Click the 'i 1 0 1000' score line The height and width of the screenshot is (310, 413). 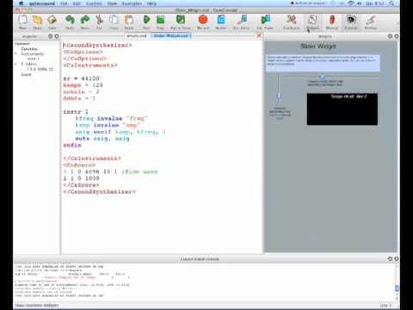point(81,178)
